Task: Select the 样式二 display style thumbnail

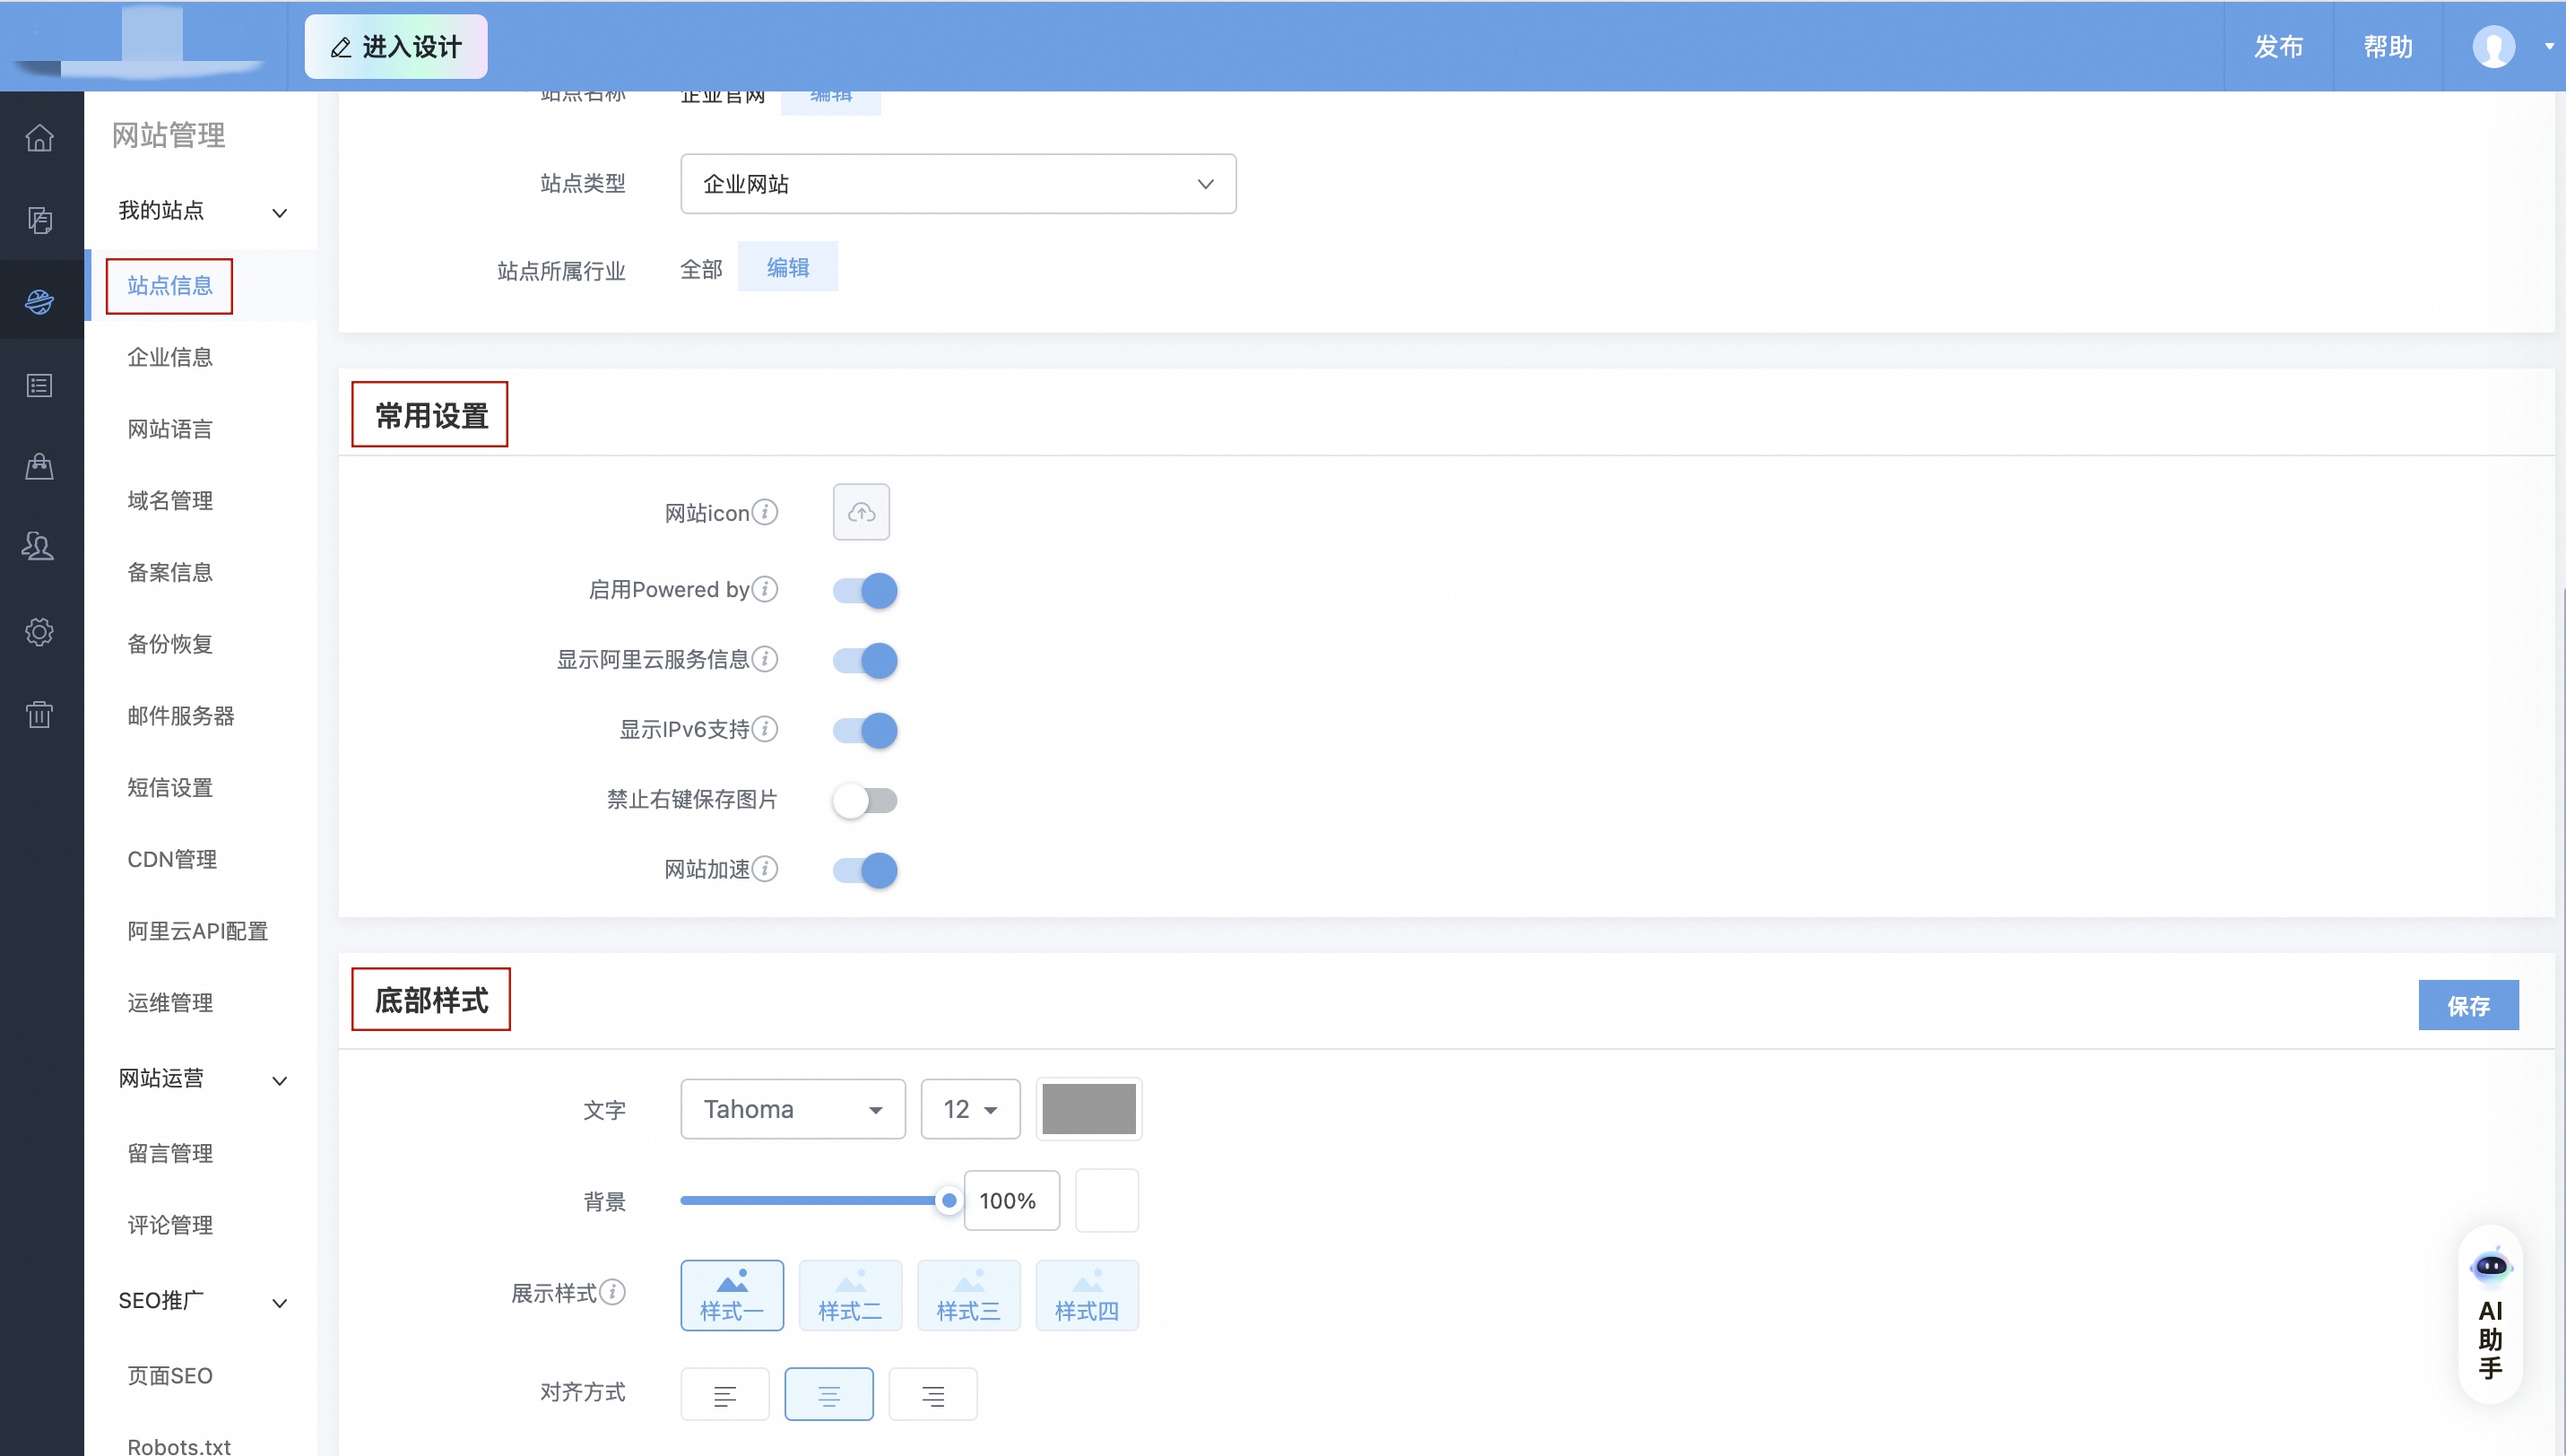Action: (x=850, y=1295)
